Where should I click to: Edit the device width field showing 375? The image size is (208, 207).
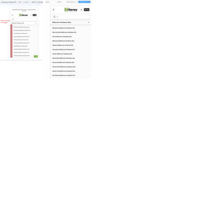click(x=20, y=2)
